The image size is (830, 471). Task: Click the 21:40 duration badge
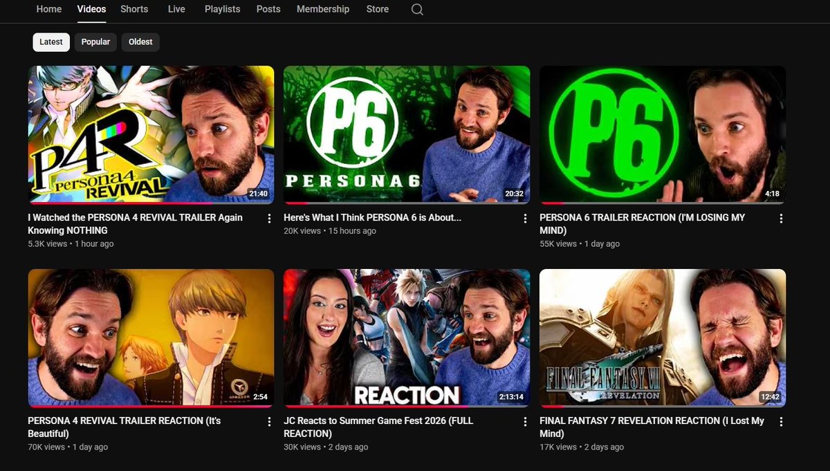(258, 194)
